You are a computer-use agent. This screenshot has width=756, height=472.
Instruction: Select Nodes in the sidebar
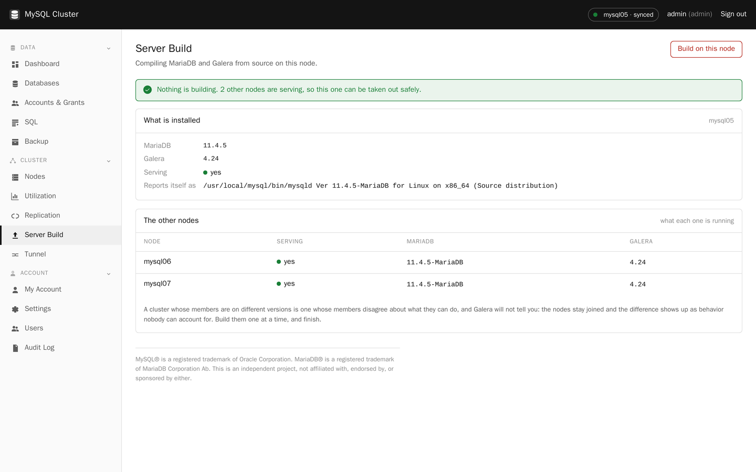click(x=61, y=177)
